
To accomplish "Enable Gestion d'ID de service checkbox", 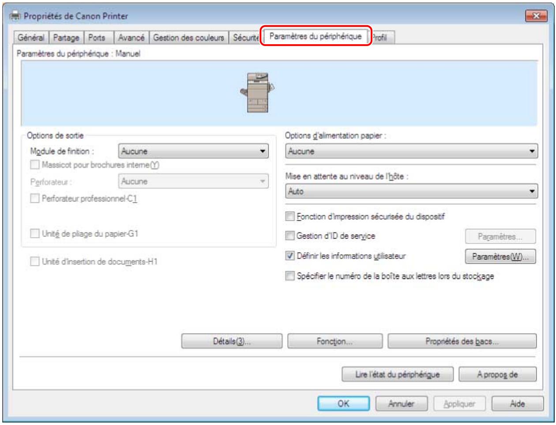I will tap(289, 236).
